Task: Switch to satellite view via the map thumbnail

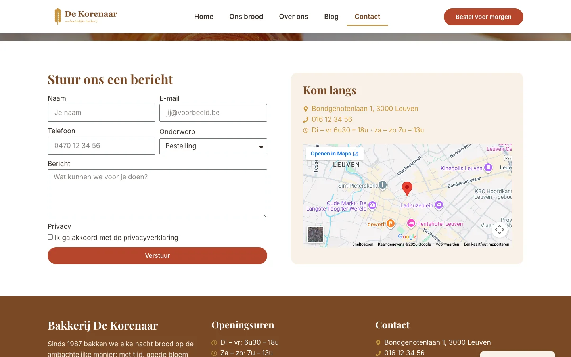Action: (315, 234)
